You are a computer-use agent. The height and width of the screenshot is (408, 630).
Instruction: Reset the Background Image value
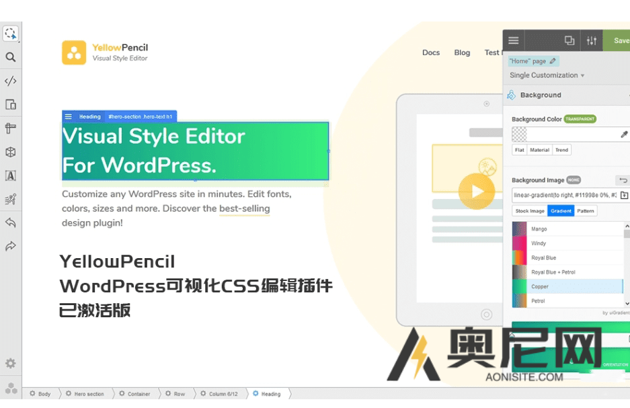click(623, 180)
